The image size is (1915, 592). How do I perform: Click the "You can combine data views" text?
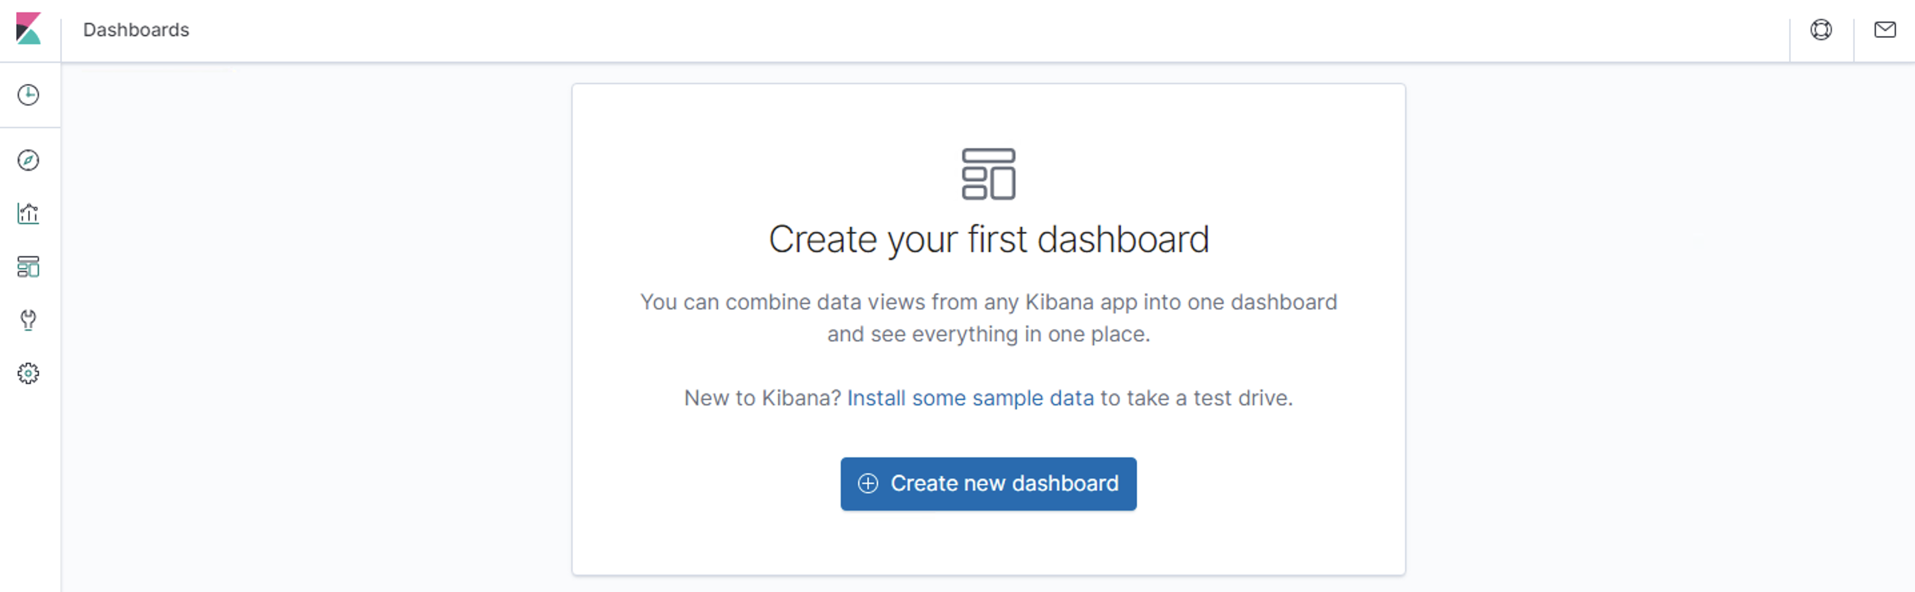point(988,302)
